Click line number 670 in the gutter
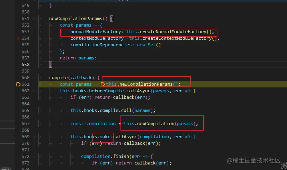This screenshot has width=287, height=170. tap(25, 143)
